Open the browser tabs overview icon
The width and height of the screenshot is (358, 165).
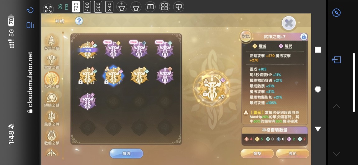coord(30,25)
